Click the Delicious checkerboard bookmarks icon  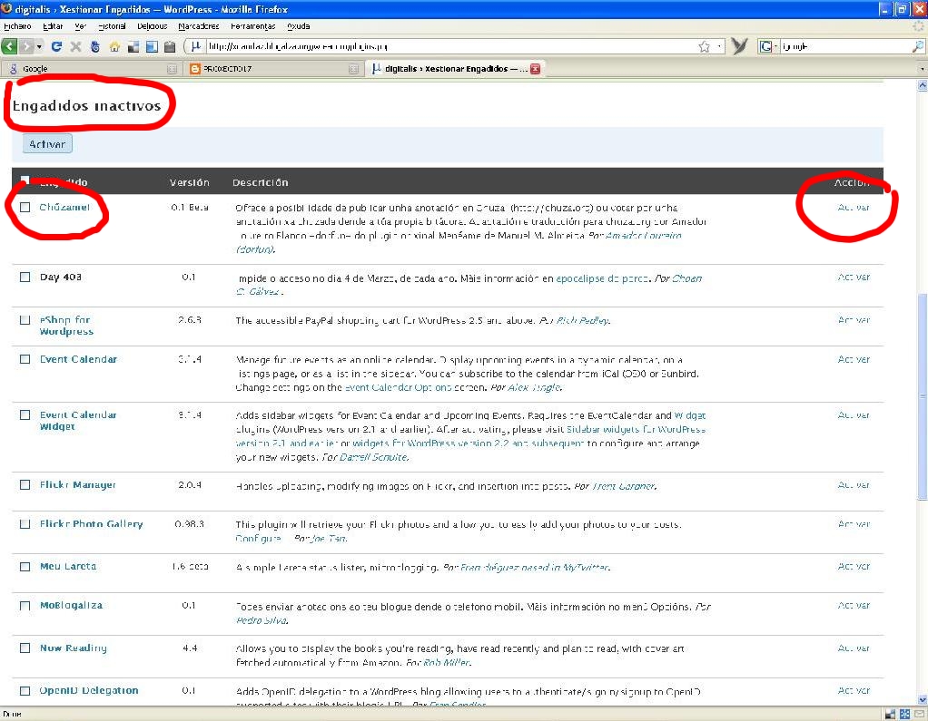click(133, 46)
